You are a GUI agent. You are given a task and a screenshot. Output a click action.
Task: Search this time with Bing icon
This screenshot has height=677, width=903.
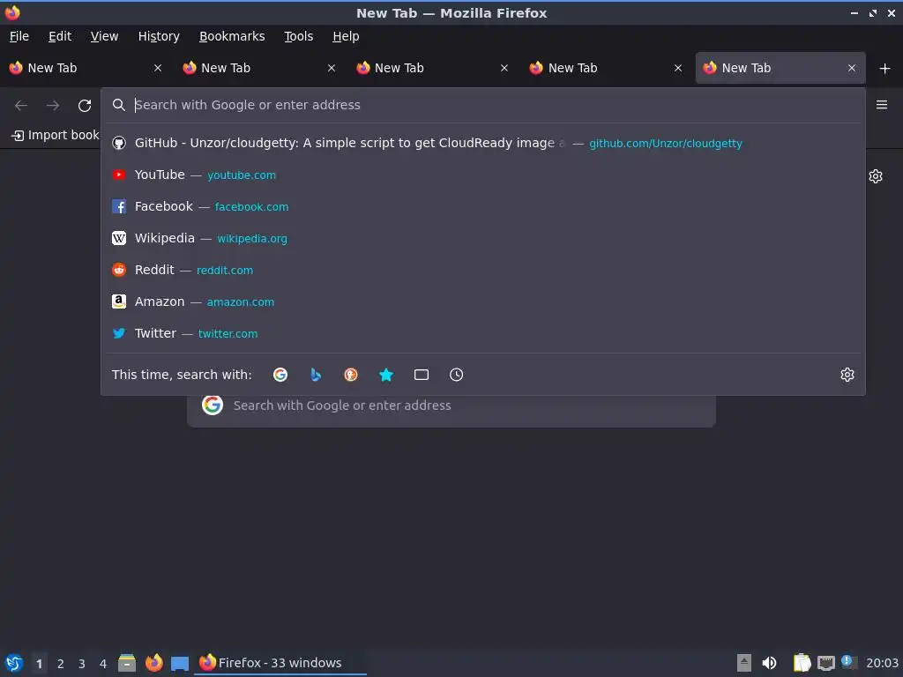coord(316,375)
